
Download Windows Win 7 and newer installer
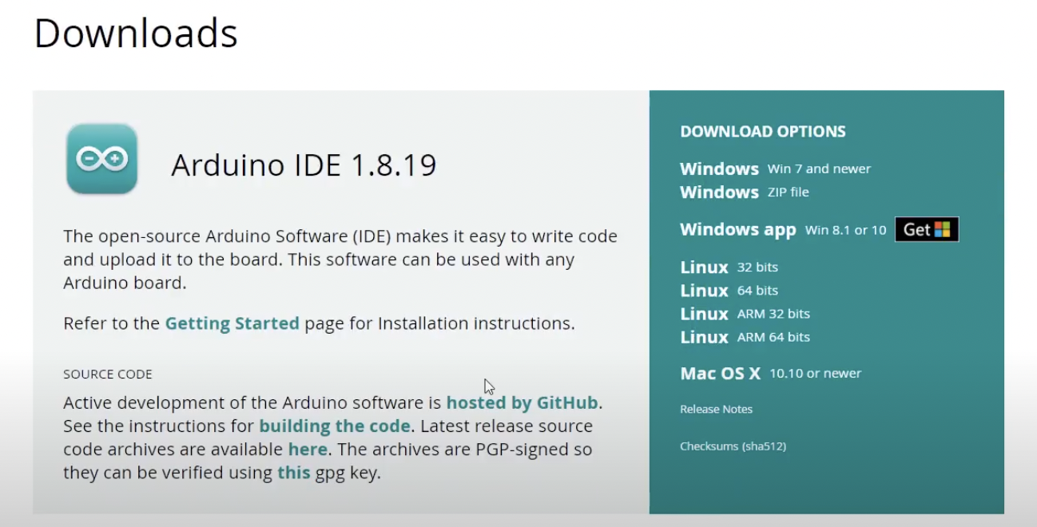click(775, 168)
